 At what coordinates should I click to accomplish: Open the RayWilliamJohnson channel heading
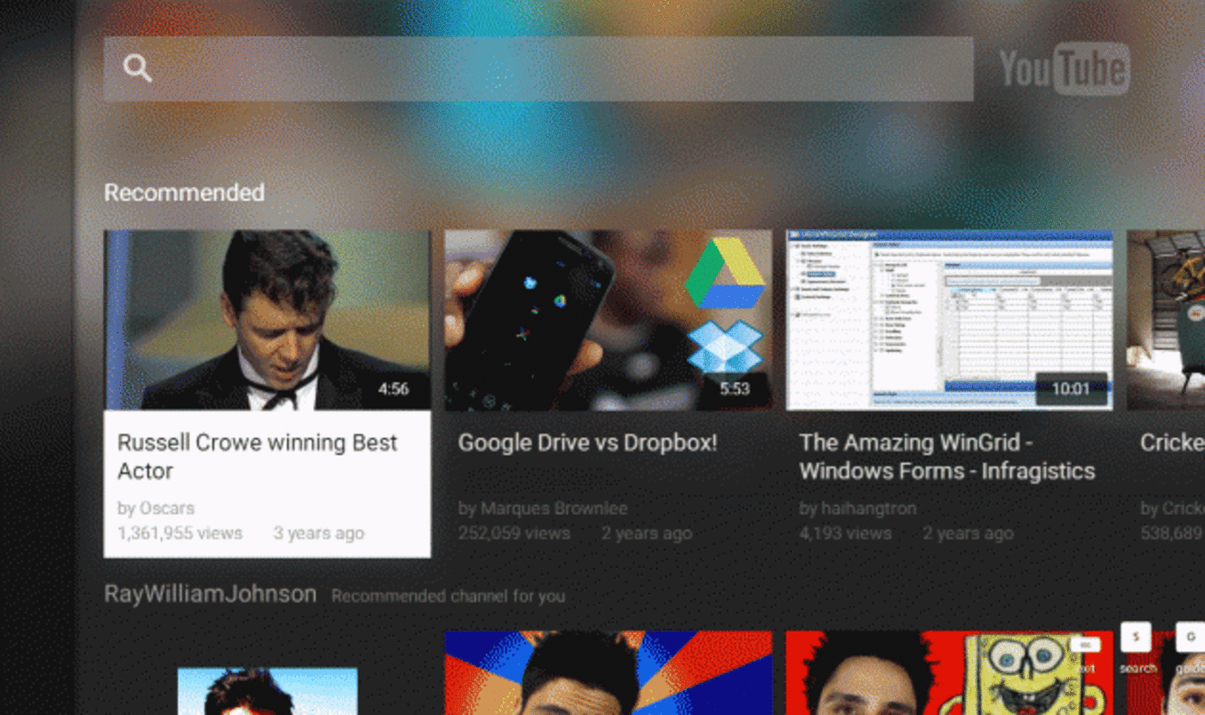[x=210, y=594]
